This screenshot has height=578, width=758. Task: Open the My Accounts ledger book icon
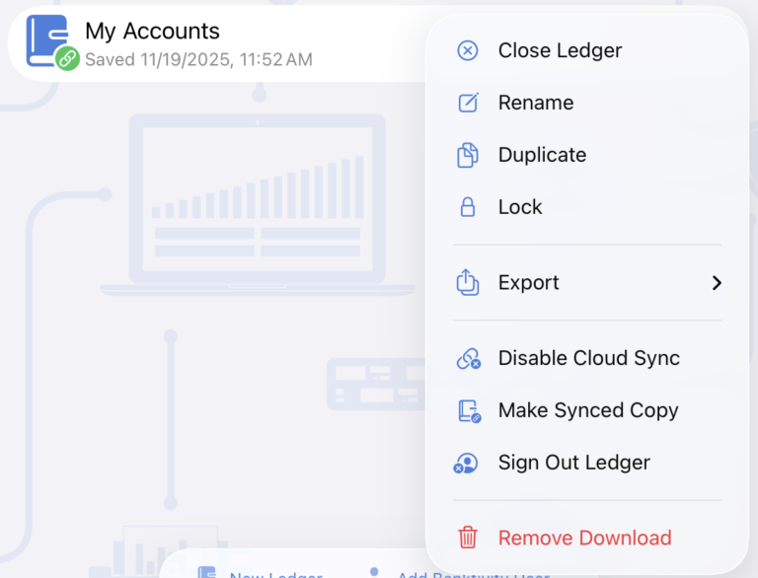[47, 41]
